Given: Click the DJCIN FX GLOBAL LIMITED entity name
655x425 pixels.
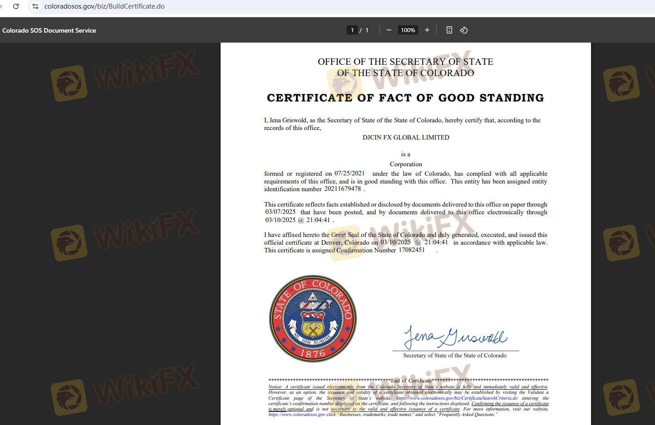Looking at the screenshot, I should pos(406,137).
